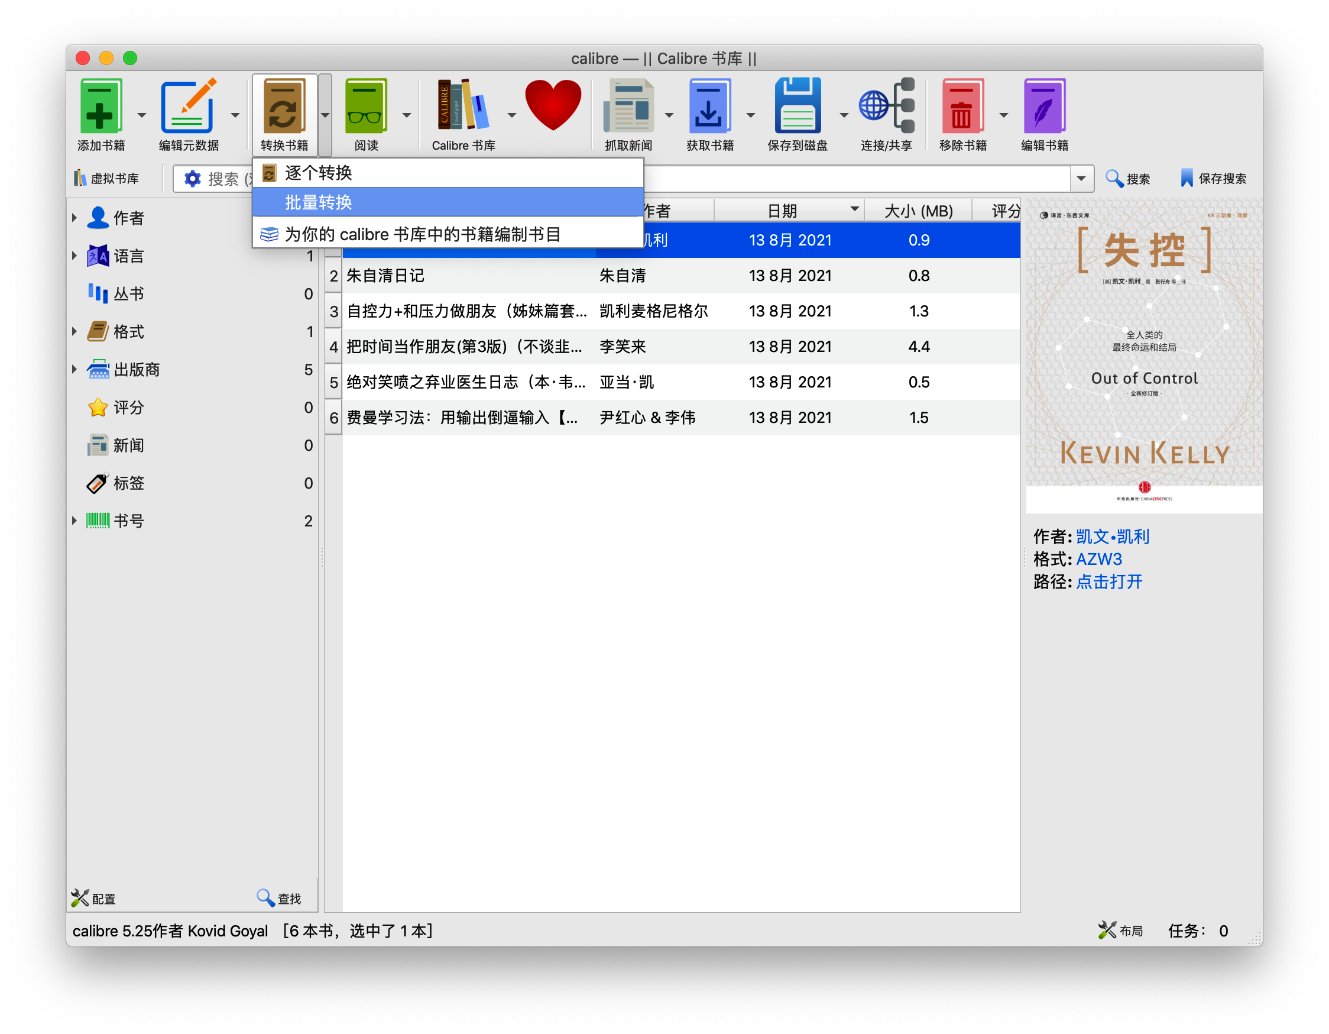Click the 配置 configure button
Screen dimensions: 1329x1034
tap(94, 898)
